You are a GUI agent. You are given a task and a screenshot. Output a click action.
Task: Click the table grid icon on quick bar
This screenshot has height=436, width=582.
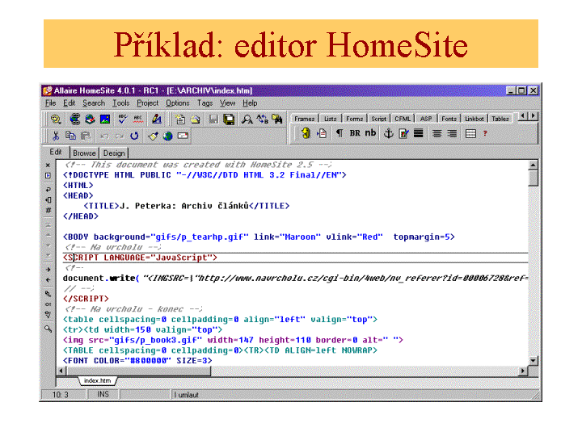(x=470, y=133)
